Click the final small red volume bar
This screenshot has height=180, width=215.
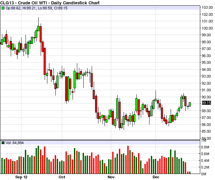tap(188, 173)
